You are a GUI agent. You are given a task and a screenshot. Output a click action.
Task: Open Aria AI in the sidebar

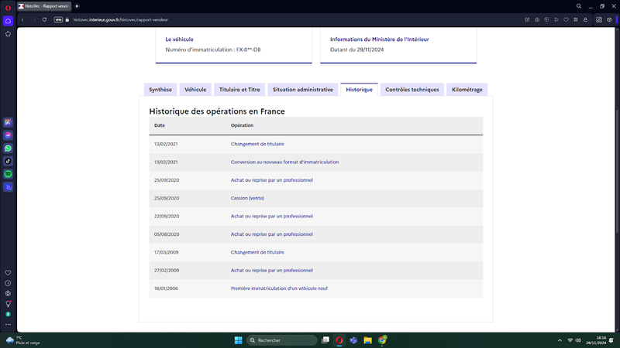[x=8, y=122]
